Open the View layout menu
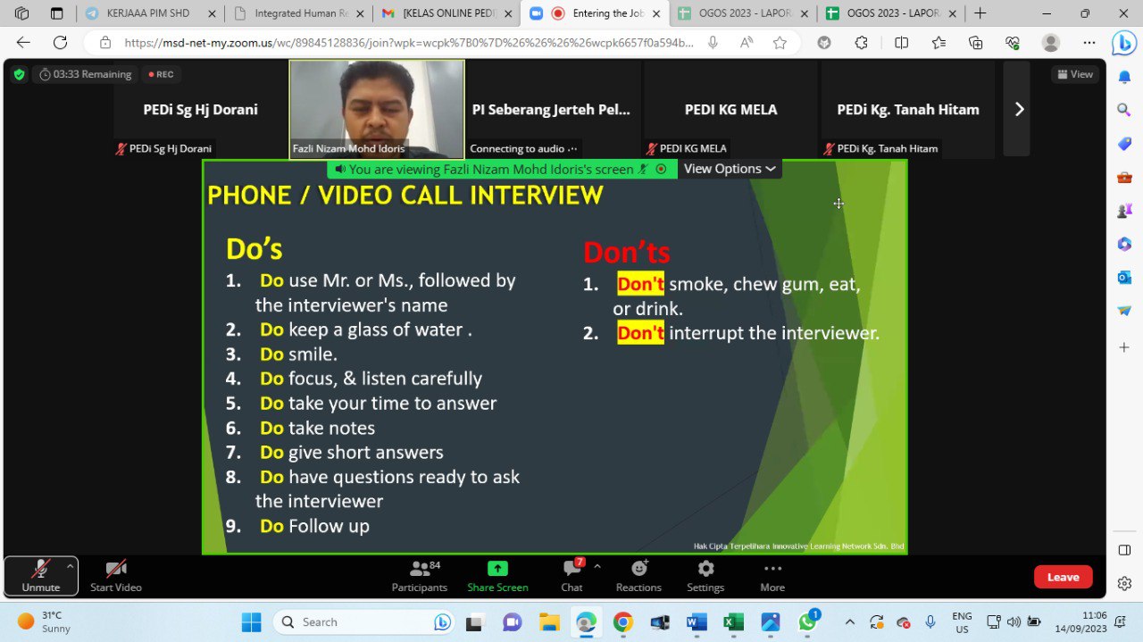This screenshot has width=1143, height=642. pyautogui.click(x=1074, y=74)
